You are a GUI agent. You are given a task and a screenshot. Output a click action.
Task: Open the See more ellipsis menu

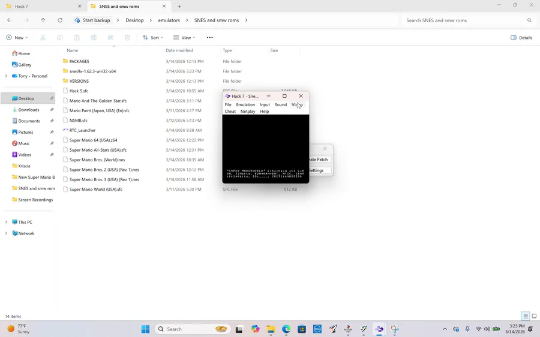pos(210,38)
